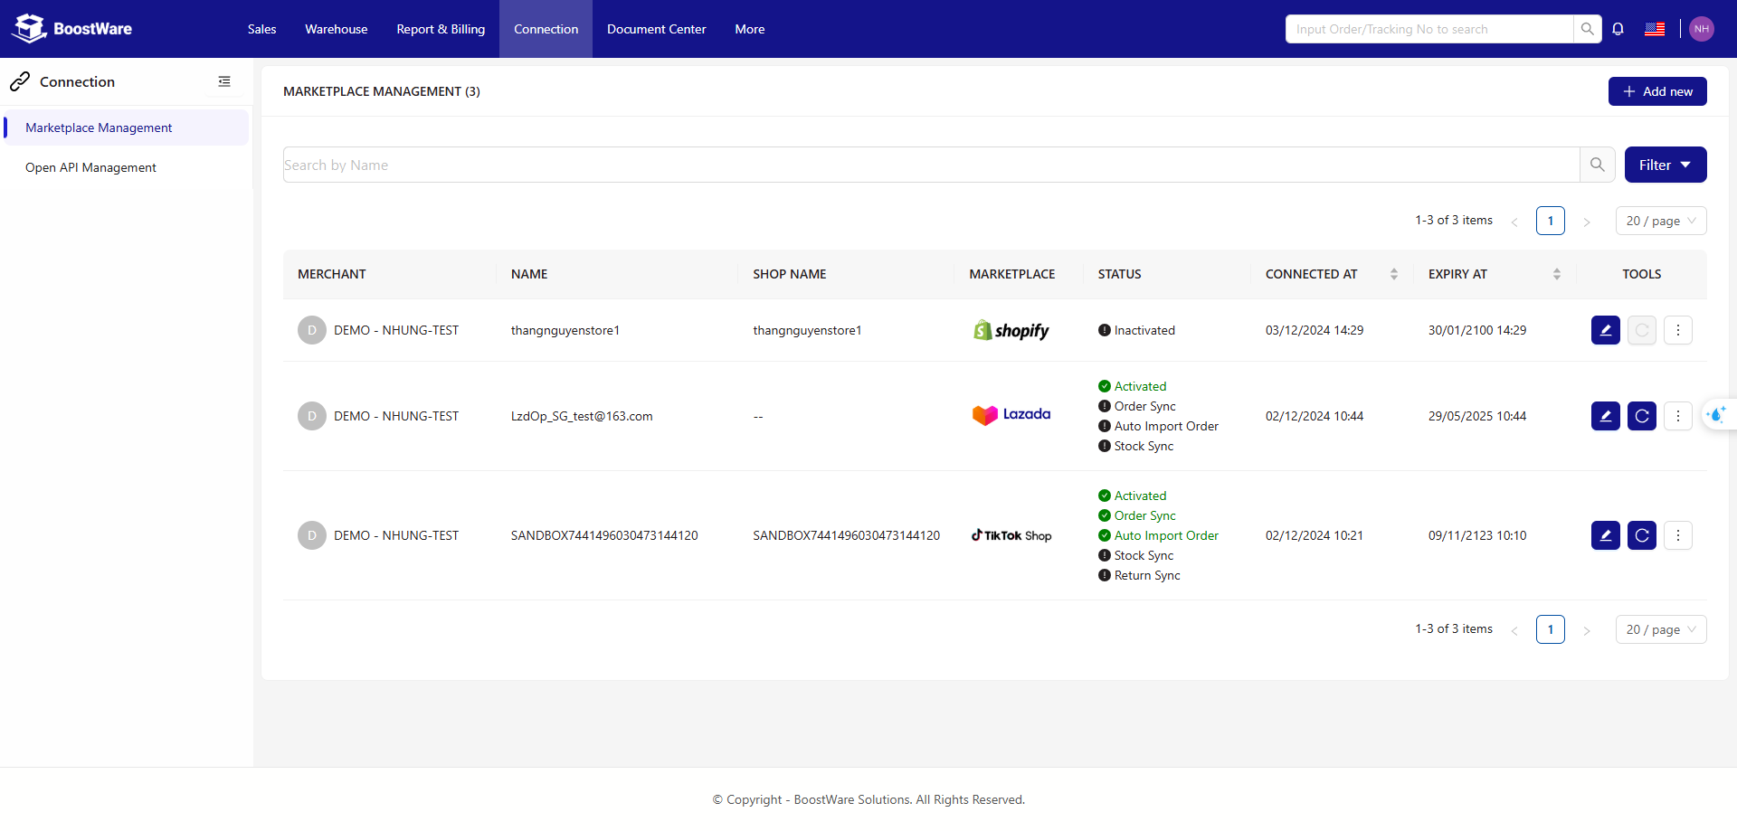Viewport: 1737px width, 831px height.
Task: Click the MERCHANT column header
Action: (x=332, y=274)
